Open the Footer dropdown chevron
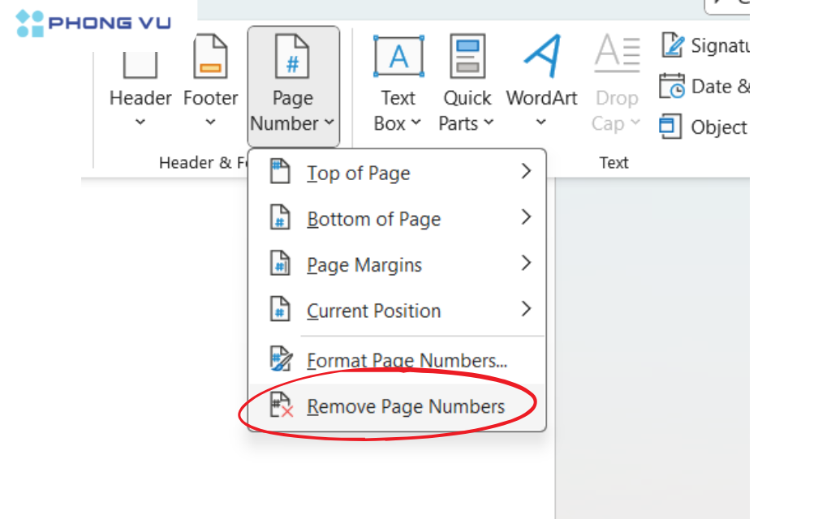 tap(209, 122)
